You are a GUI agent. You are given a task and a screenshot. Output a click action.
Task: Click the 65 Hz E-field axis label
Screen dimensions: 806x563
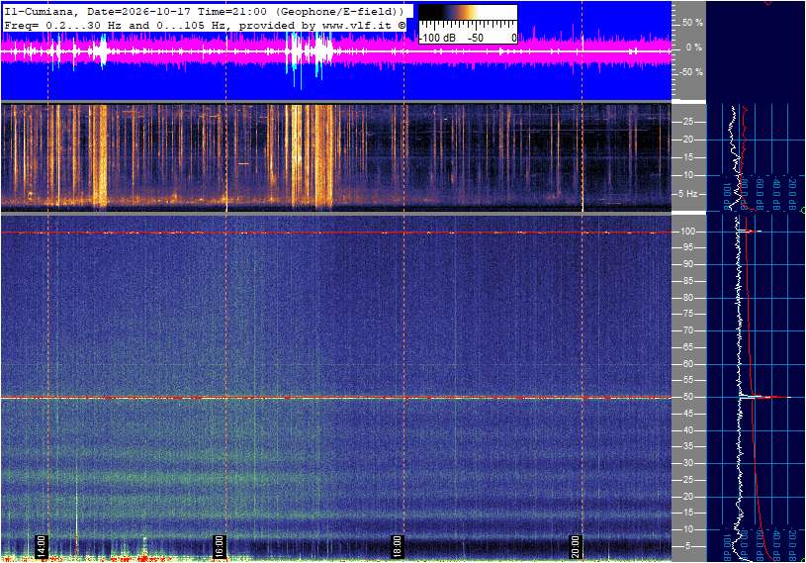(687, 347)
